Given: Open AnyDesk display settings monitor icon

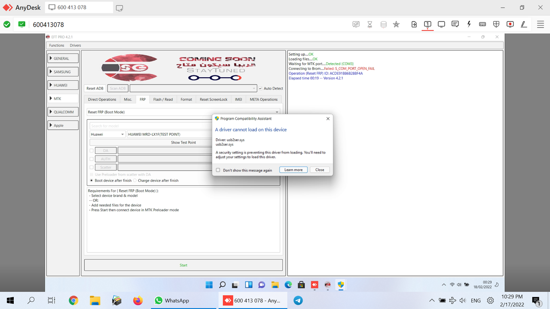Looking at the screenshot, I should [441, 24].
